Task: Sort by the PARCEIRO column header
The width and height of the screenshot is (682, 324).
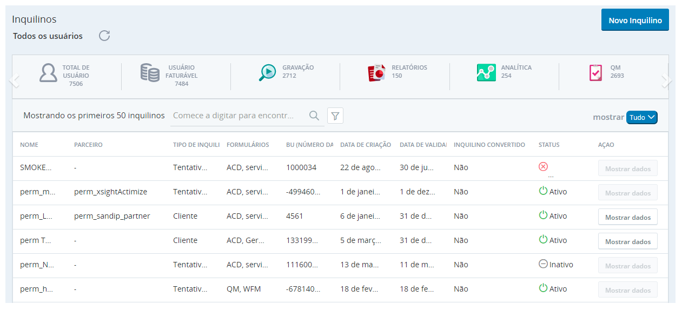Action: coord(88,145)
